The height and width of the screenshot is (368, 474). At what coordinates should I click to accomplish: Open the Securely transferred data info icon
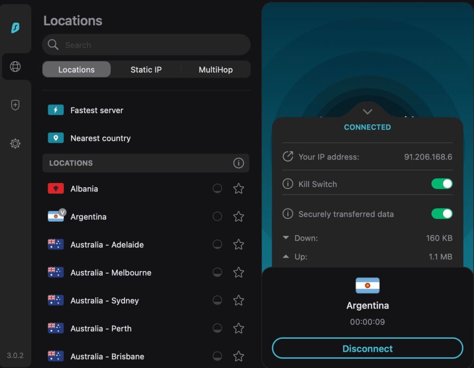[288, 214]
